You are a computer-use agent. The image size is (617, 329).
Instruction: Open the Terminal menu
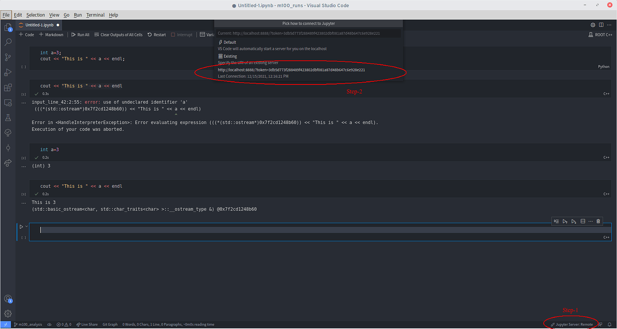[x=95, y=15]
